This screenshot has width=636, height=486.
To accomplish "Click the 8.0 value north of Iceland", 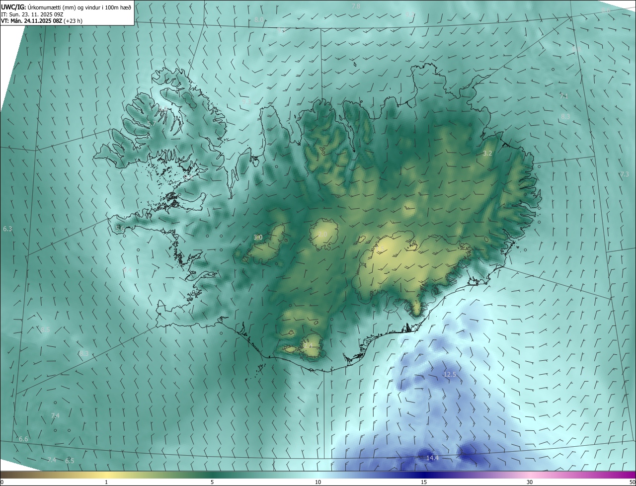I will click(x=259, y=19).
